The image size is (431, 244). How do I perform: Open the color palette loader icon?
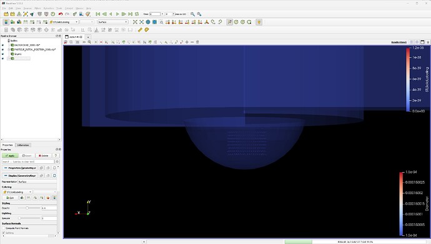click(88, 14)
